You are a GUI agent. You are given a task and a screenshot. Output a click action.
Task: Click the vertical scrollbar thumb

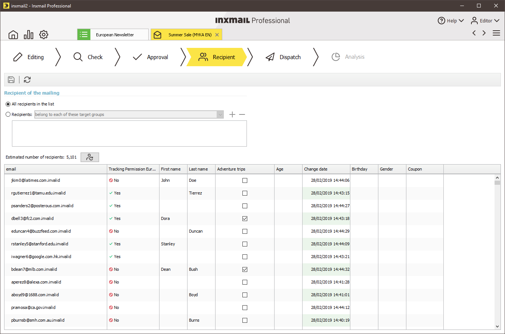pos(497,183)
